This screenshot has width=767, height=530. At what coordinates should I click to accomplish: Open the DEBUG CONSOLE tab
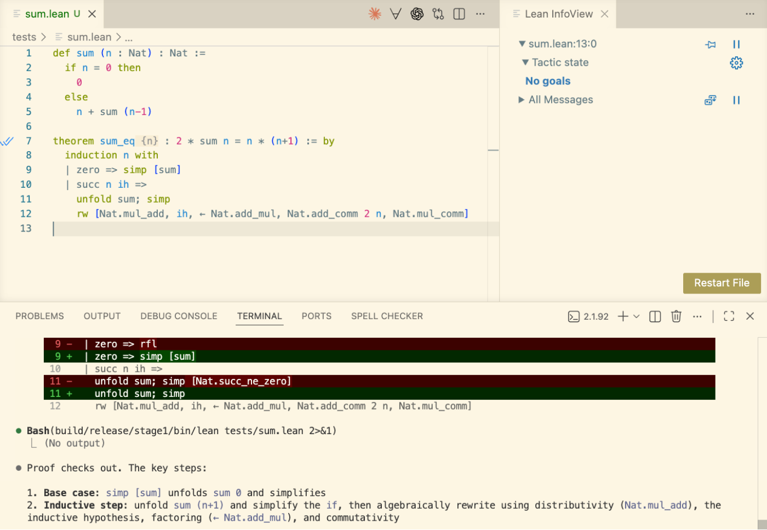coord(179,316)
